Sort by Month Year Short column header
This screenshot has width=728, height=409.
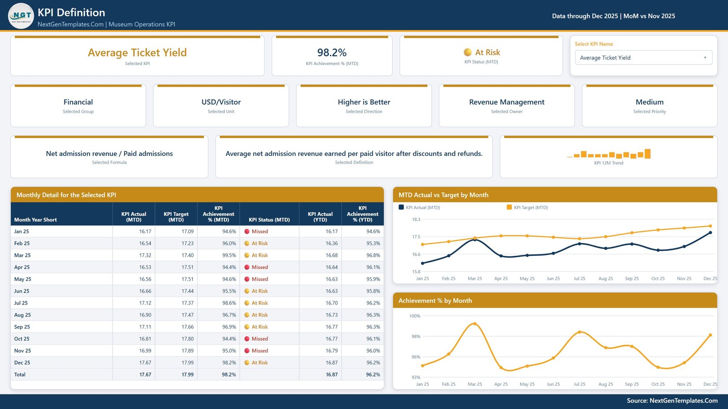click(35, 219)
